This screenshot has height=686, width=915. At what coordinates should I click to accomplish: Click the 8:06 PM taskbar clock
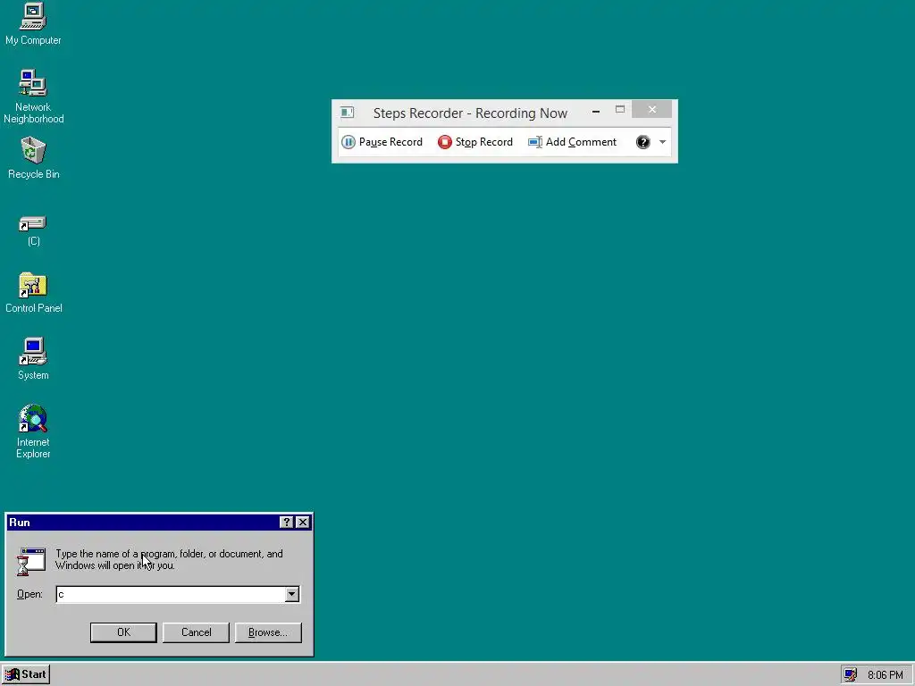(885, 675)
